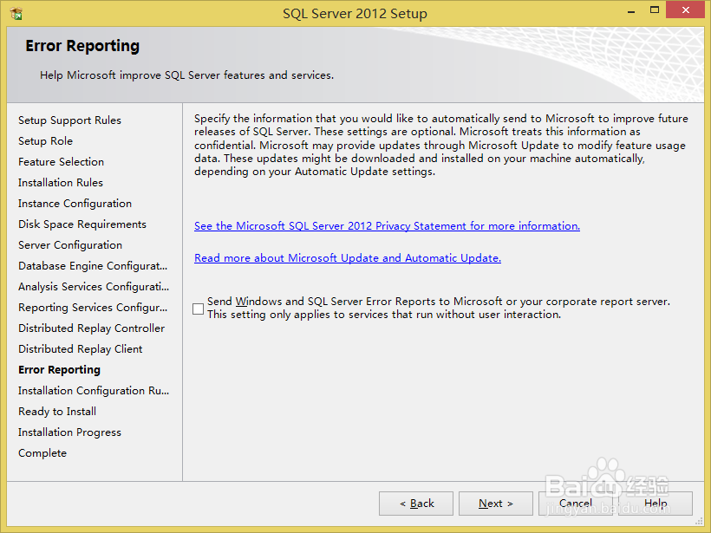Open the Microsoft Update and Automatic Update link

347,257
